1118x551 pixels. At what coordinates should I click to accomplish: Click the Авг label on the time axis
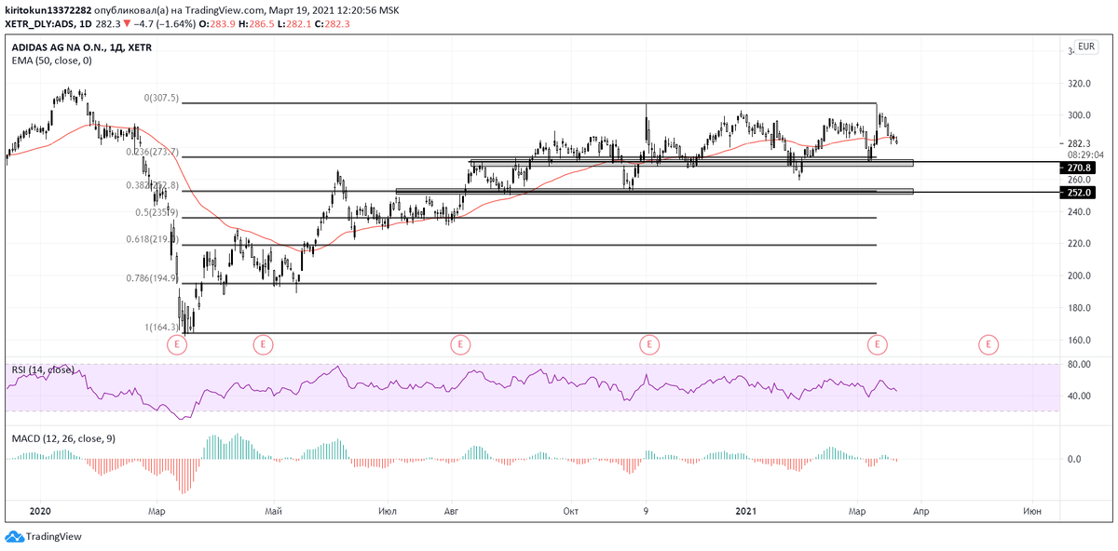[452, 510]
